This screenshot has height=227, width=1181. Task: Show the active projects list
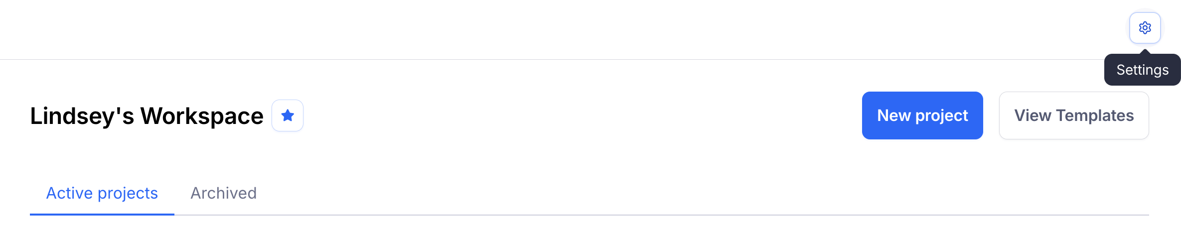pos(102,193)
